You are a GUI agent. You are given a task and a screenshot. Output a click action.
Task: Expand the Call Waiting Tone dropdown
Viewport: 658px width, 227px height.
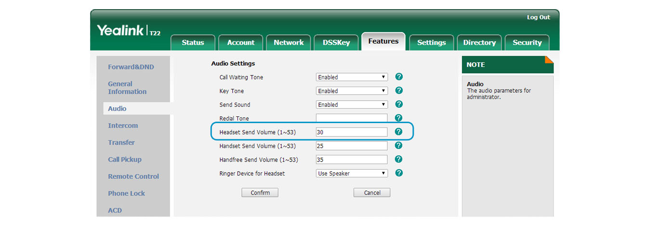click(x=352, y=77)
